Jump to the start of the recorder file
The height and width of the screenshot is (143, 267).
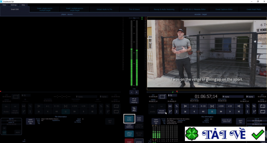(x=185, y=112)
